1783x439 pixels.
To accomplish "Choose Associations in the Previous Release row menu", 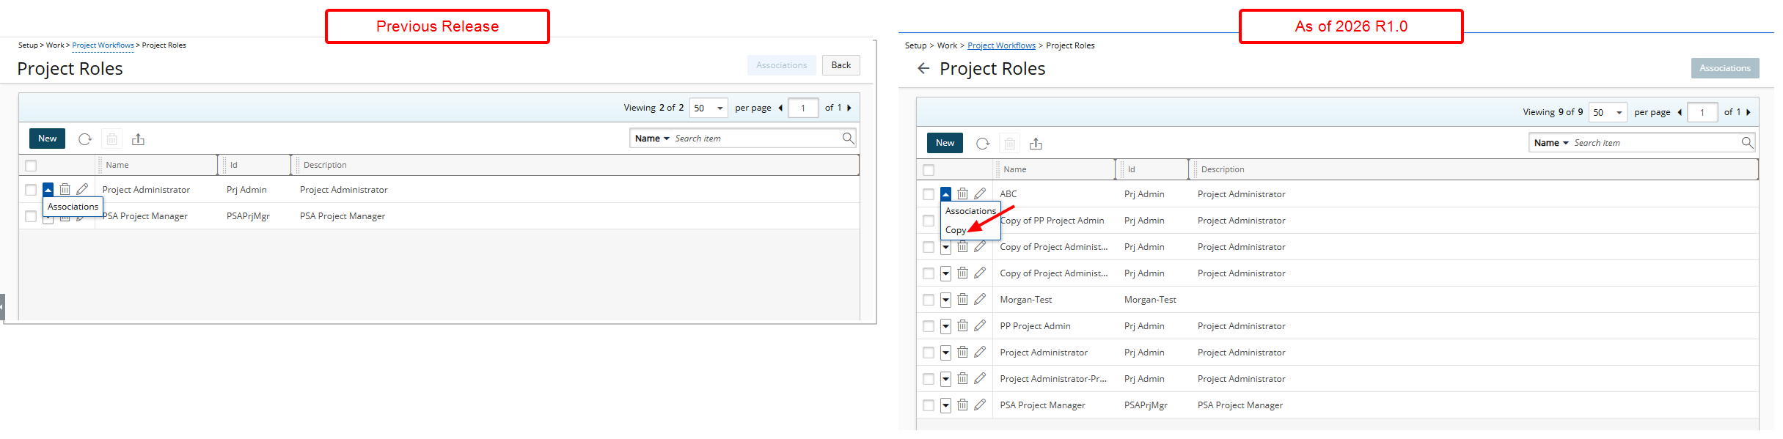I will (73, 207).
